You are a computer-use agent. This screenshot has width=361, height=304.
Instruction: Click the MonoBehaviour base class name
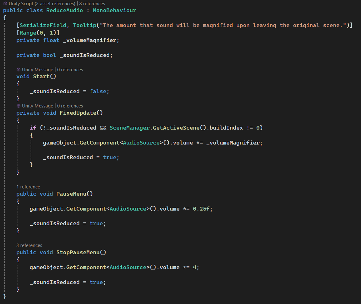click(x=114, y=10)
